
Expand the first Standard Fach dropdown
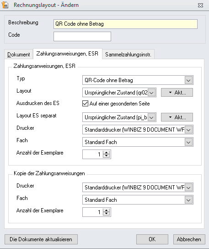click(188, 142)
